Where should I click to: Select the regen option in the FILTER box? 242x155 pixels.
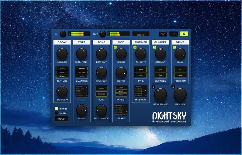[101, 88]
